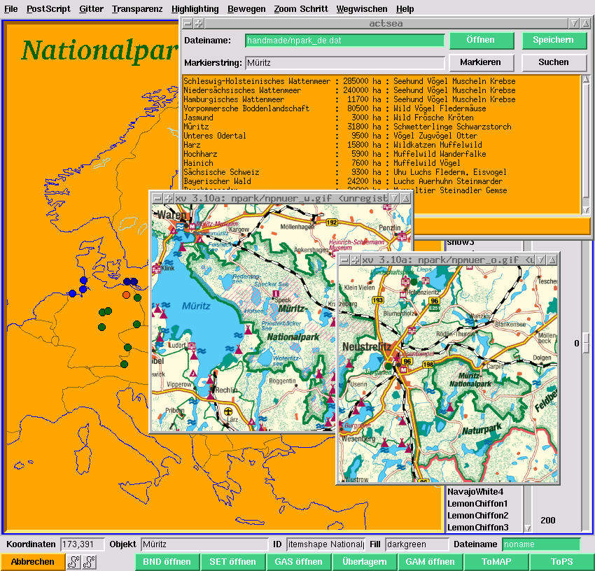595x571 pixels.
Task: Pick LemonChiffon2 in the color list
Action: point(477,515)
